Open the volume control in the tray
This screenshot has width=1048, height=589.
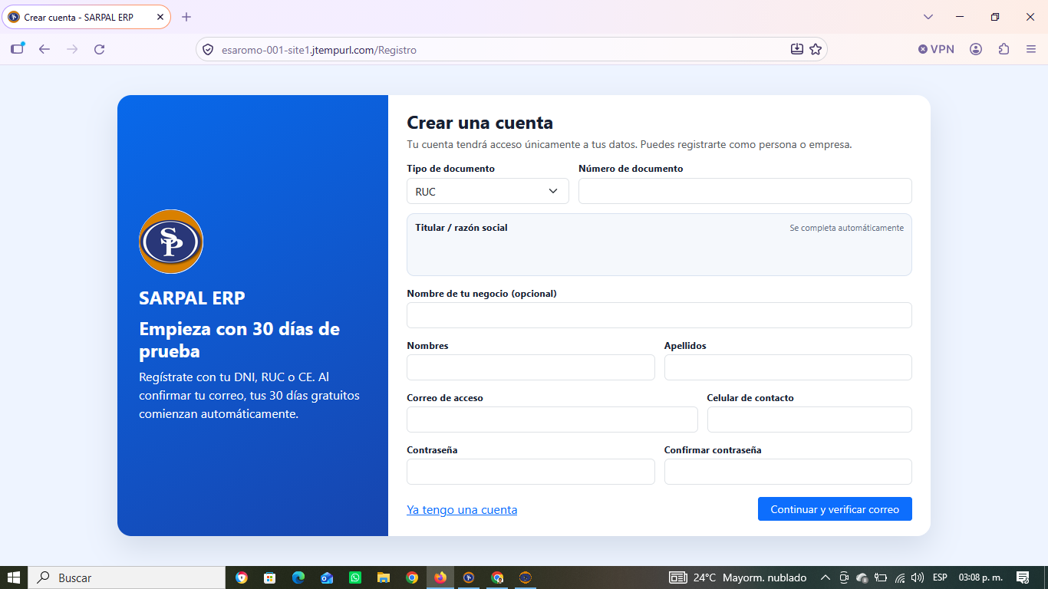pos(918,577)
